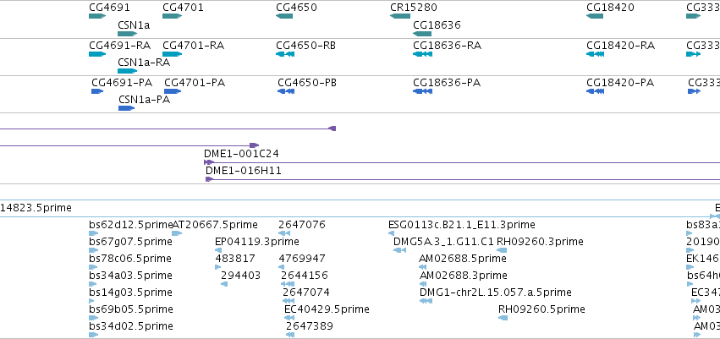Select the DME1-001C24 clone start arrow
This screenshot has width=720, height=339.
pos(209,162)
